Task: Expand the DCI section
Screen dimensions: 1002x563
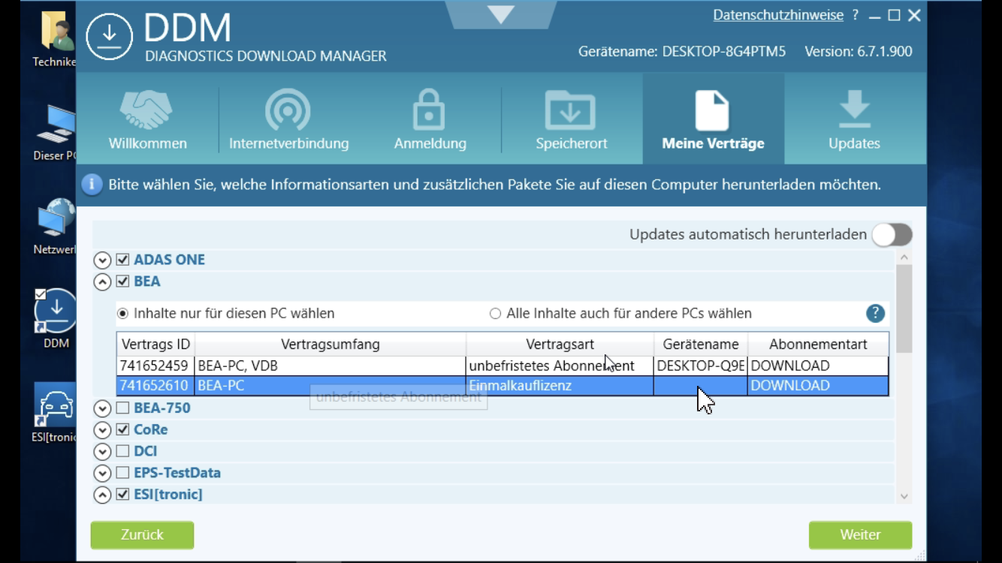Action: (x=102, y=452)
